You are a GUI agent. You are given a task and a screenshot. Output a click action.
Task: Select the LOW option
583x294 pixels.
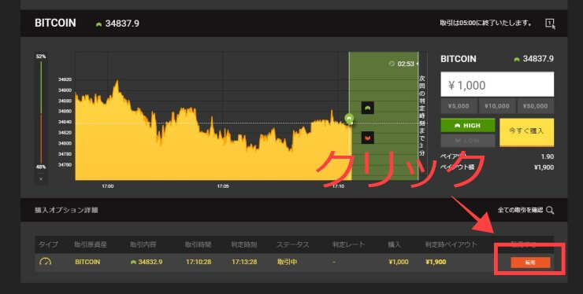468,141
